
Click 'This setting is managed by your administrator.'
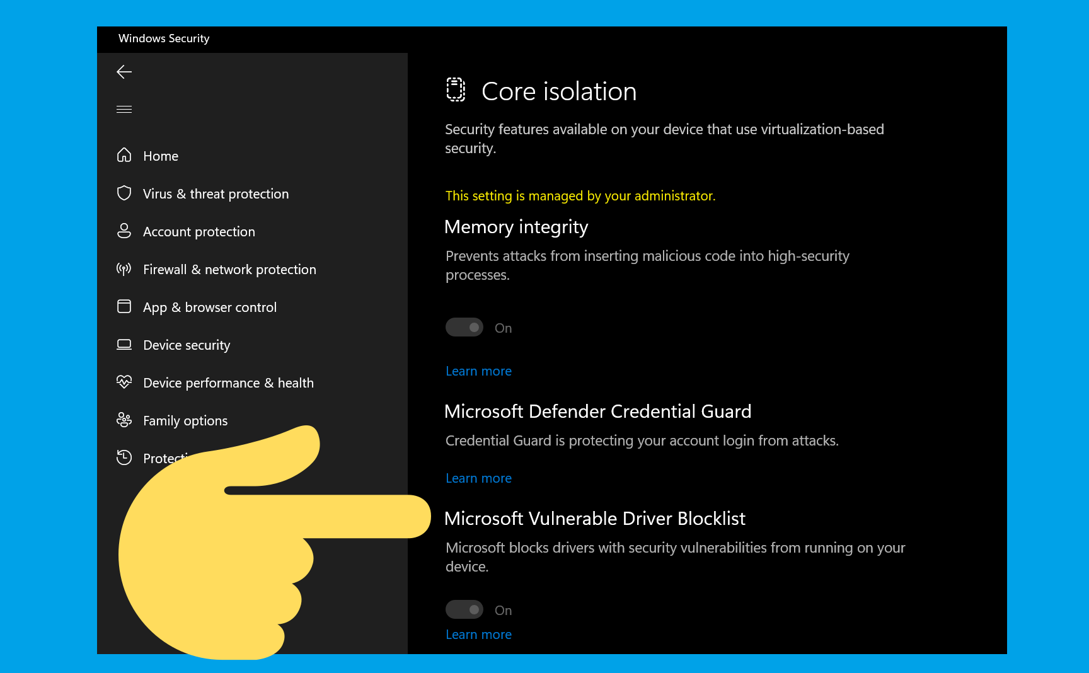(580, 196)
